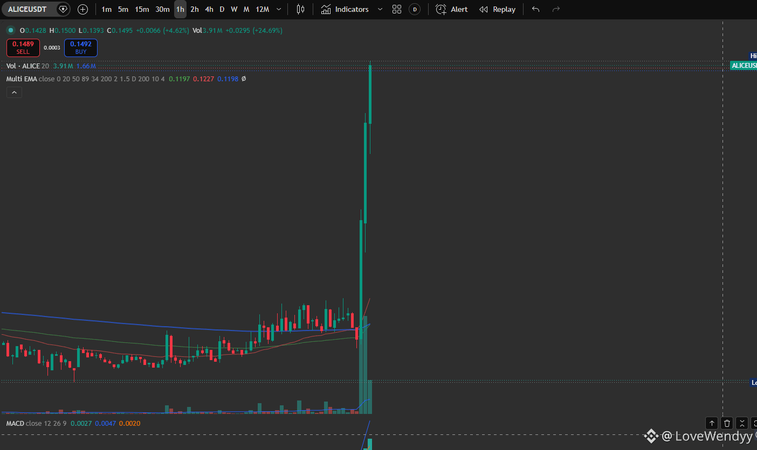Switch to the 30m timeframe
This screenshot has width=757, height=450.
(x=162, y=9)
